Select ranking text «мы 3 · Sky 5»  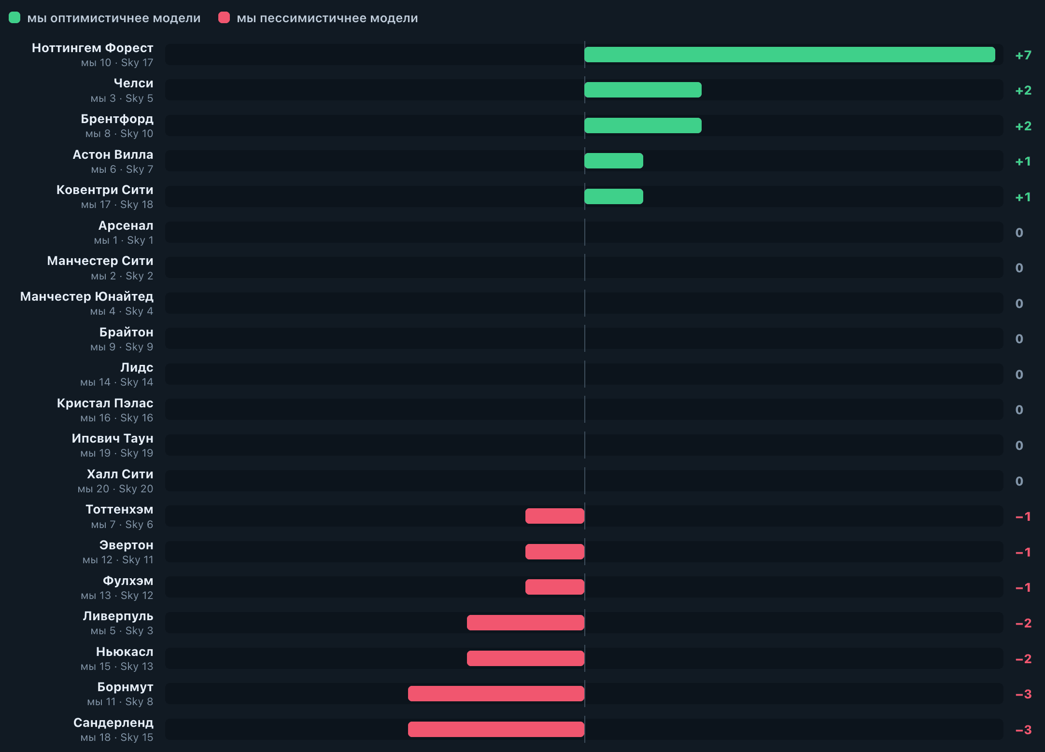[x=122, y=98]
